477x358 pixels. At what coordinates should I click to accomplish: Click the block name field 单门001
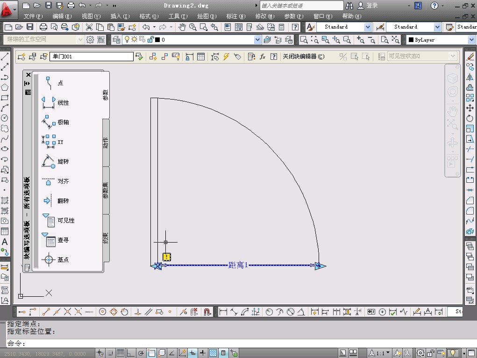(x=92, y=57)
